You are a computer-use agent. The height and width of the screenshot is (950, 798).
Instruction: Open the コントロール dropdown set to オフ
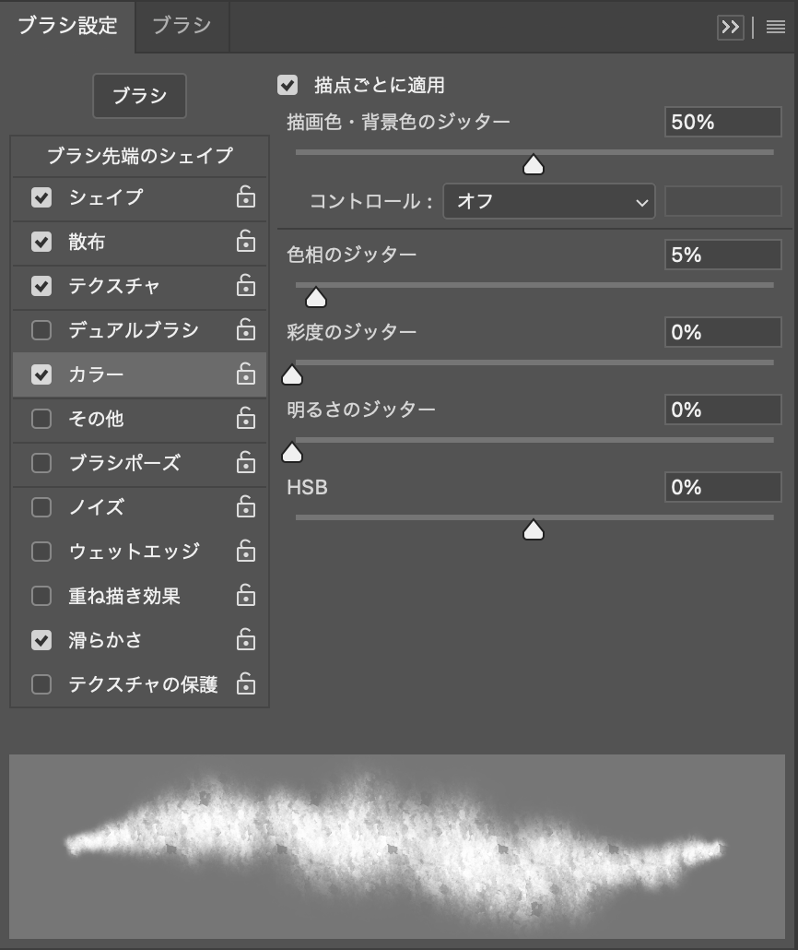548,201
